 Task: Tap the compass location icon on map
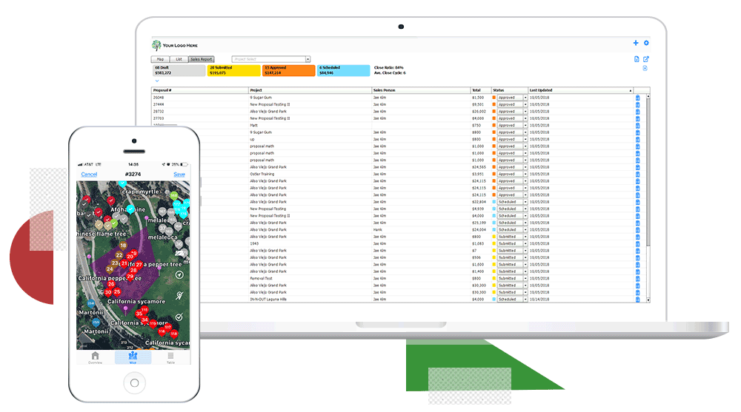[178, 275]
